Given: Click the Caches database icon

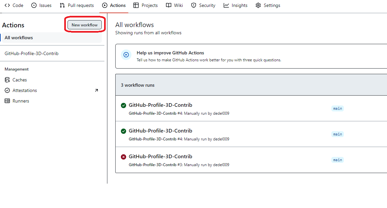Looking at the screenshot, I should point(7,80).
